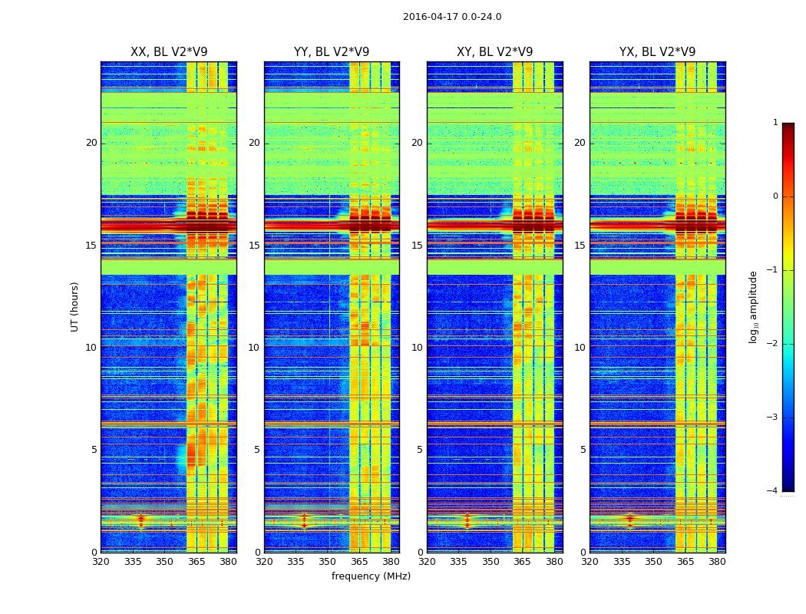Click the '350' frequency tick under XY panel
Image resolution: width=806 pixels, height=614 pixels.
coord(491,562)
